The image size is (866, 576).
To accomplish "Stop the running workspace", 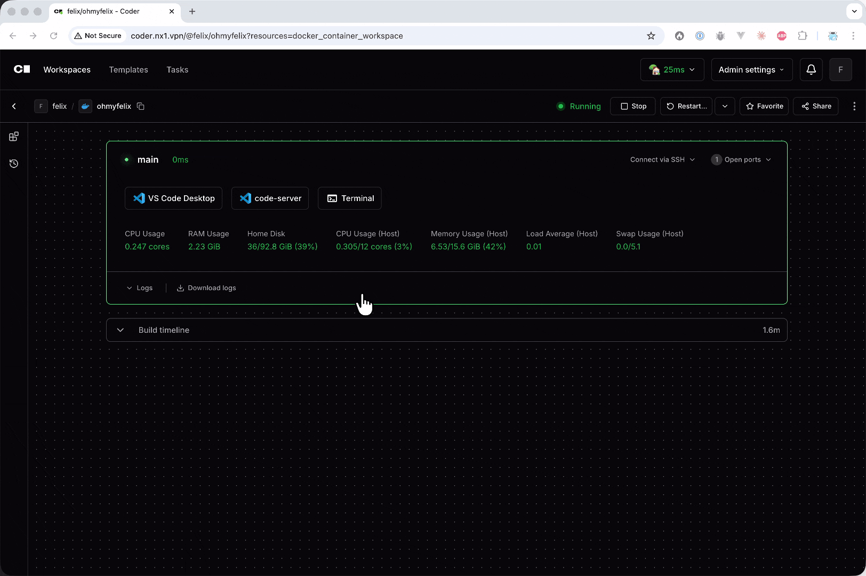I will pyautogui.click(x=633, y=106).
